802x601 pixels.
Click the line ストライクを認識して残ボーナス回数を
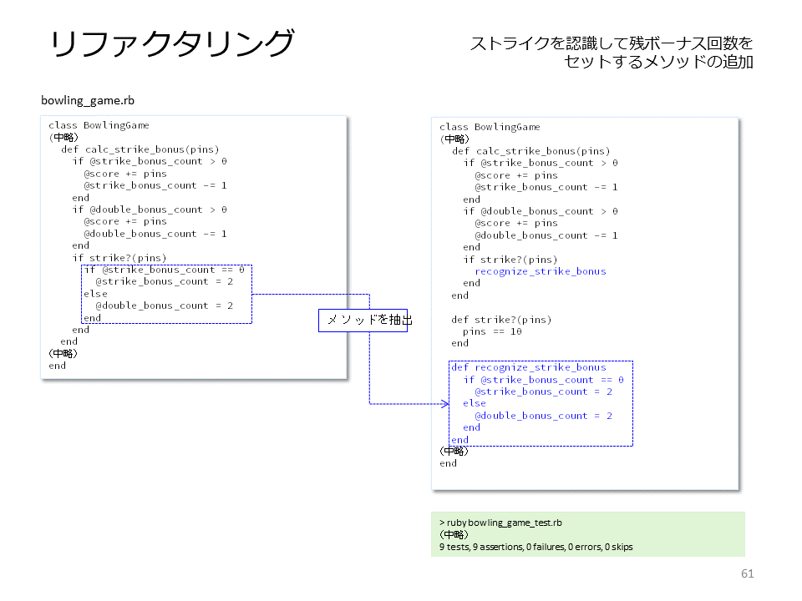[612, 43]
